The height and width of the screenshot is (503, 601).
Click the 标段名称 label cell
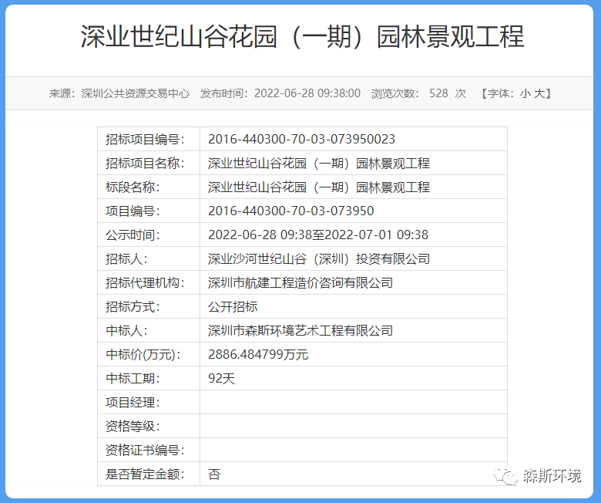pos(148,187)
